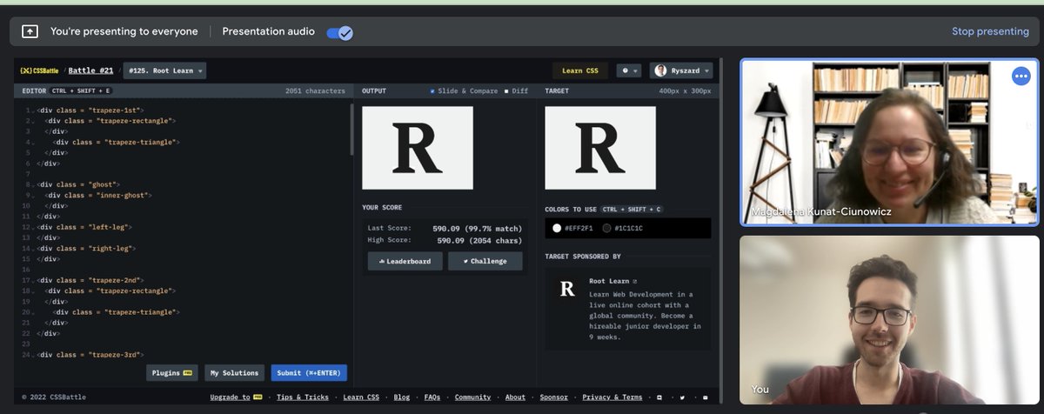Click the presenting screen icon in banner
The width and height of the screenshot is (1044, 414).
click(30, 31)
